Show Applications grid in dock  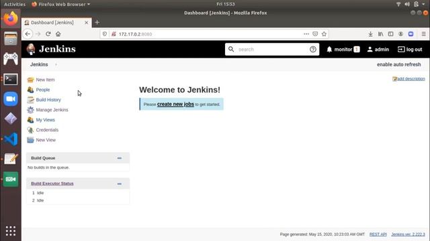(x=11, y=231)
